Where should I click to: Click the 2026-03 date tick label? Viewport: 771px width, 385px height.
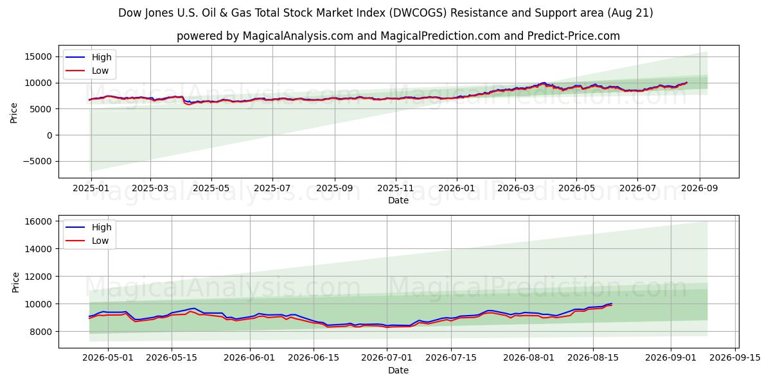[515, 188]
